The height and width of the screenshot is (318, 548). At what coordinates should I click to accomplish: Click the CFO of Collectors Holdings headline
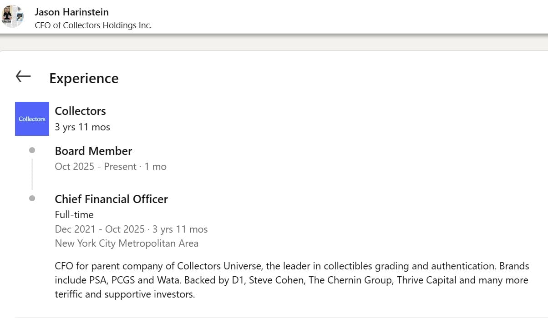pos(93,25)
